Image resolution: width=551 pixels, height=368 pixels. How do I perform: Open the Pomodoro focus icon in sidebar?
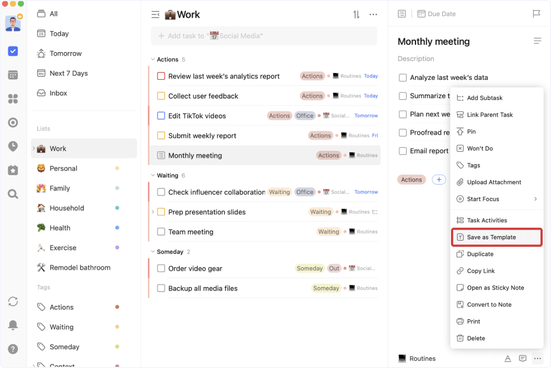tap(13, 122)
